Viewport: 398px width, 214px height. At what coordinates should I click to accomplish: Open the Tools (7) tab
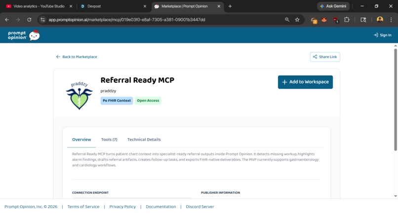coord(109,140)
